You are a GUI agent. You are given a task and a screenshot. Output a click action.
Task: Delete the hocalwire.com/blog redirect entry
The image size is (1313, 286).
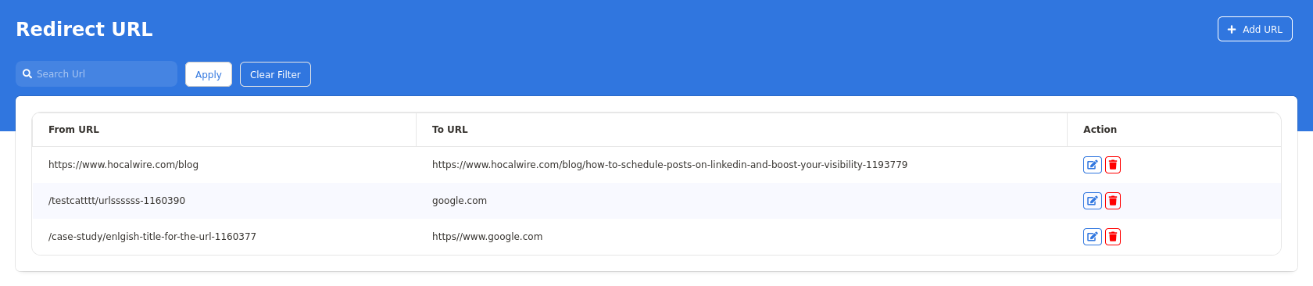coord(1113,165)
